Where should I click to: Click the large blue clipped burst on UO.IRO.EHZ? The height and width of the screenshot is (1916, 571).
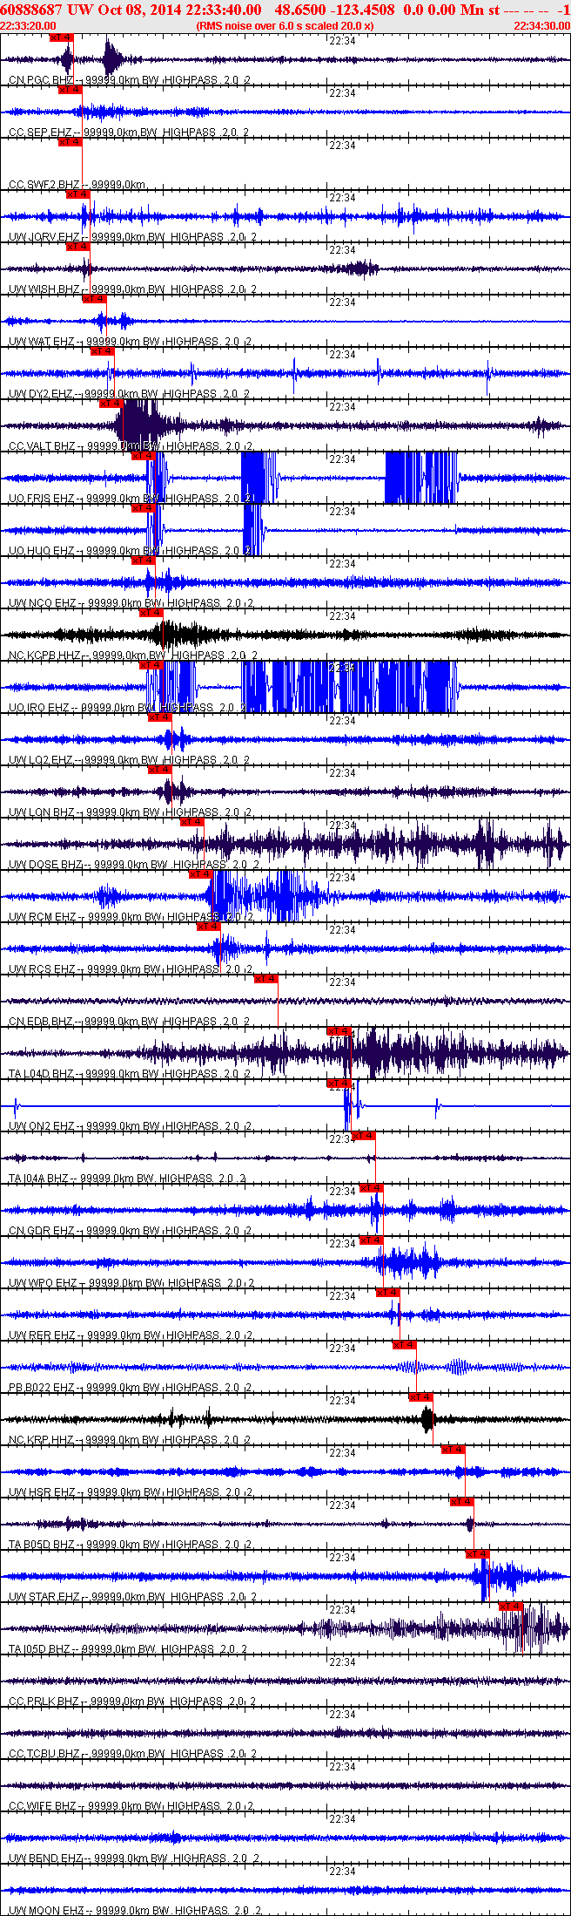[x=350, y=687]
